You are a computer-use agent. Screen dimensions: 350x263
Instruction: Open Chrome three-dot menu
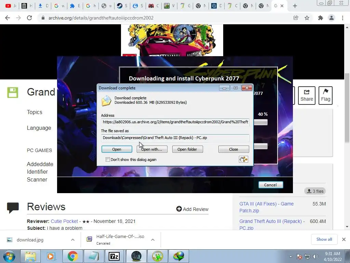coord(342,18)
